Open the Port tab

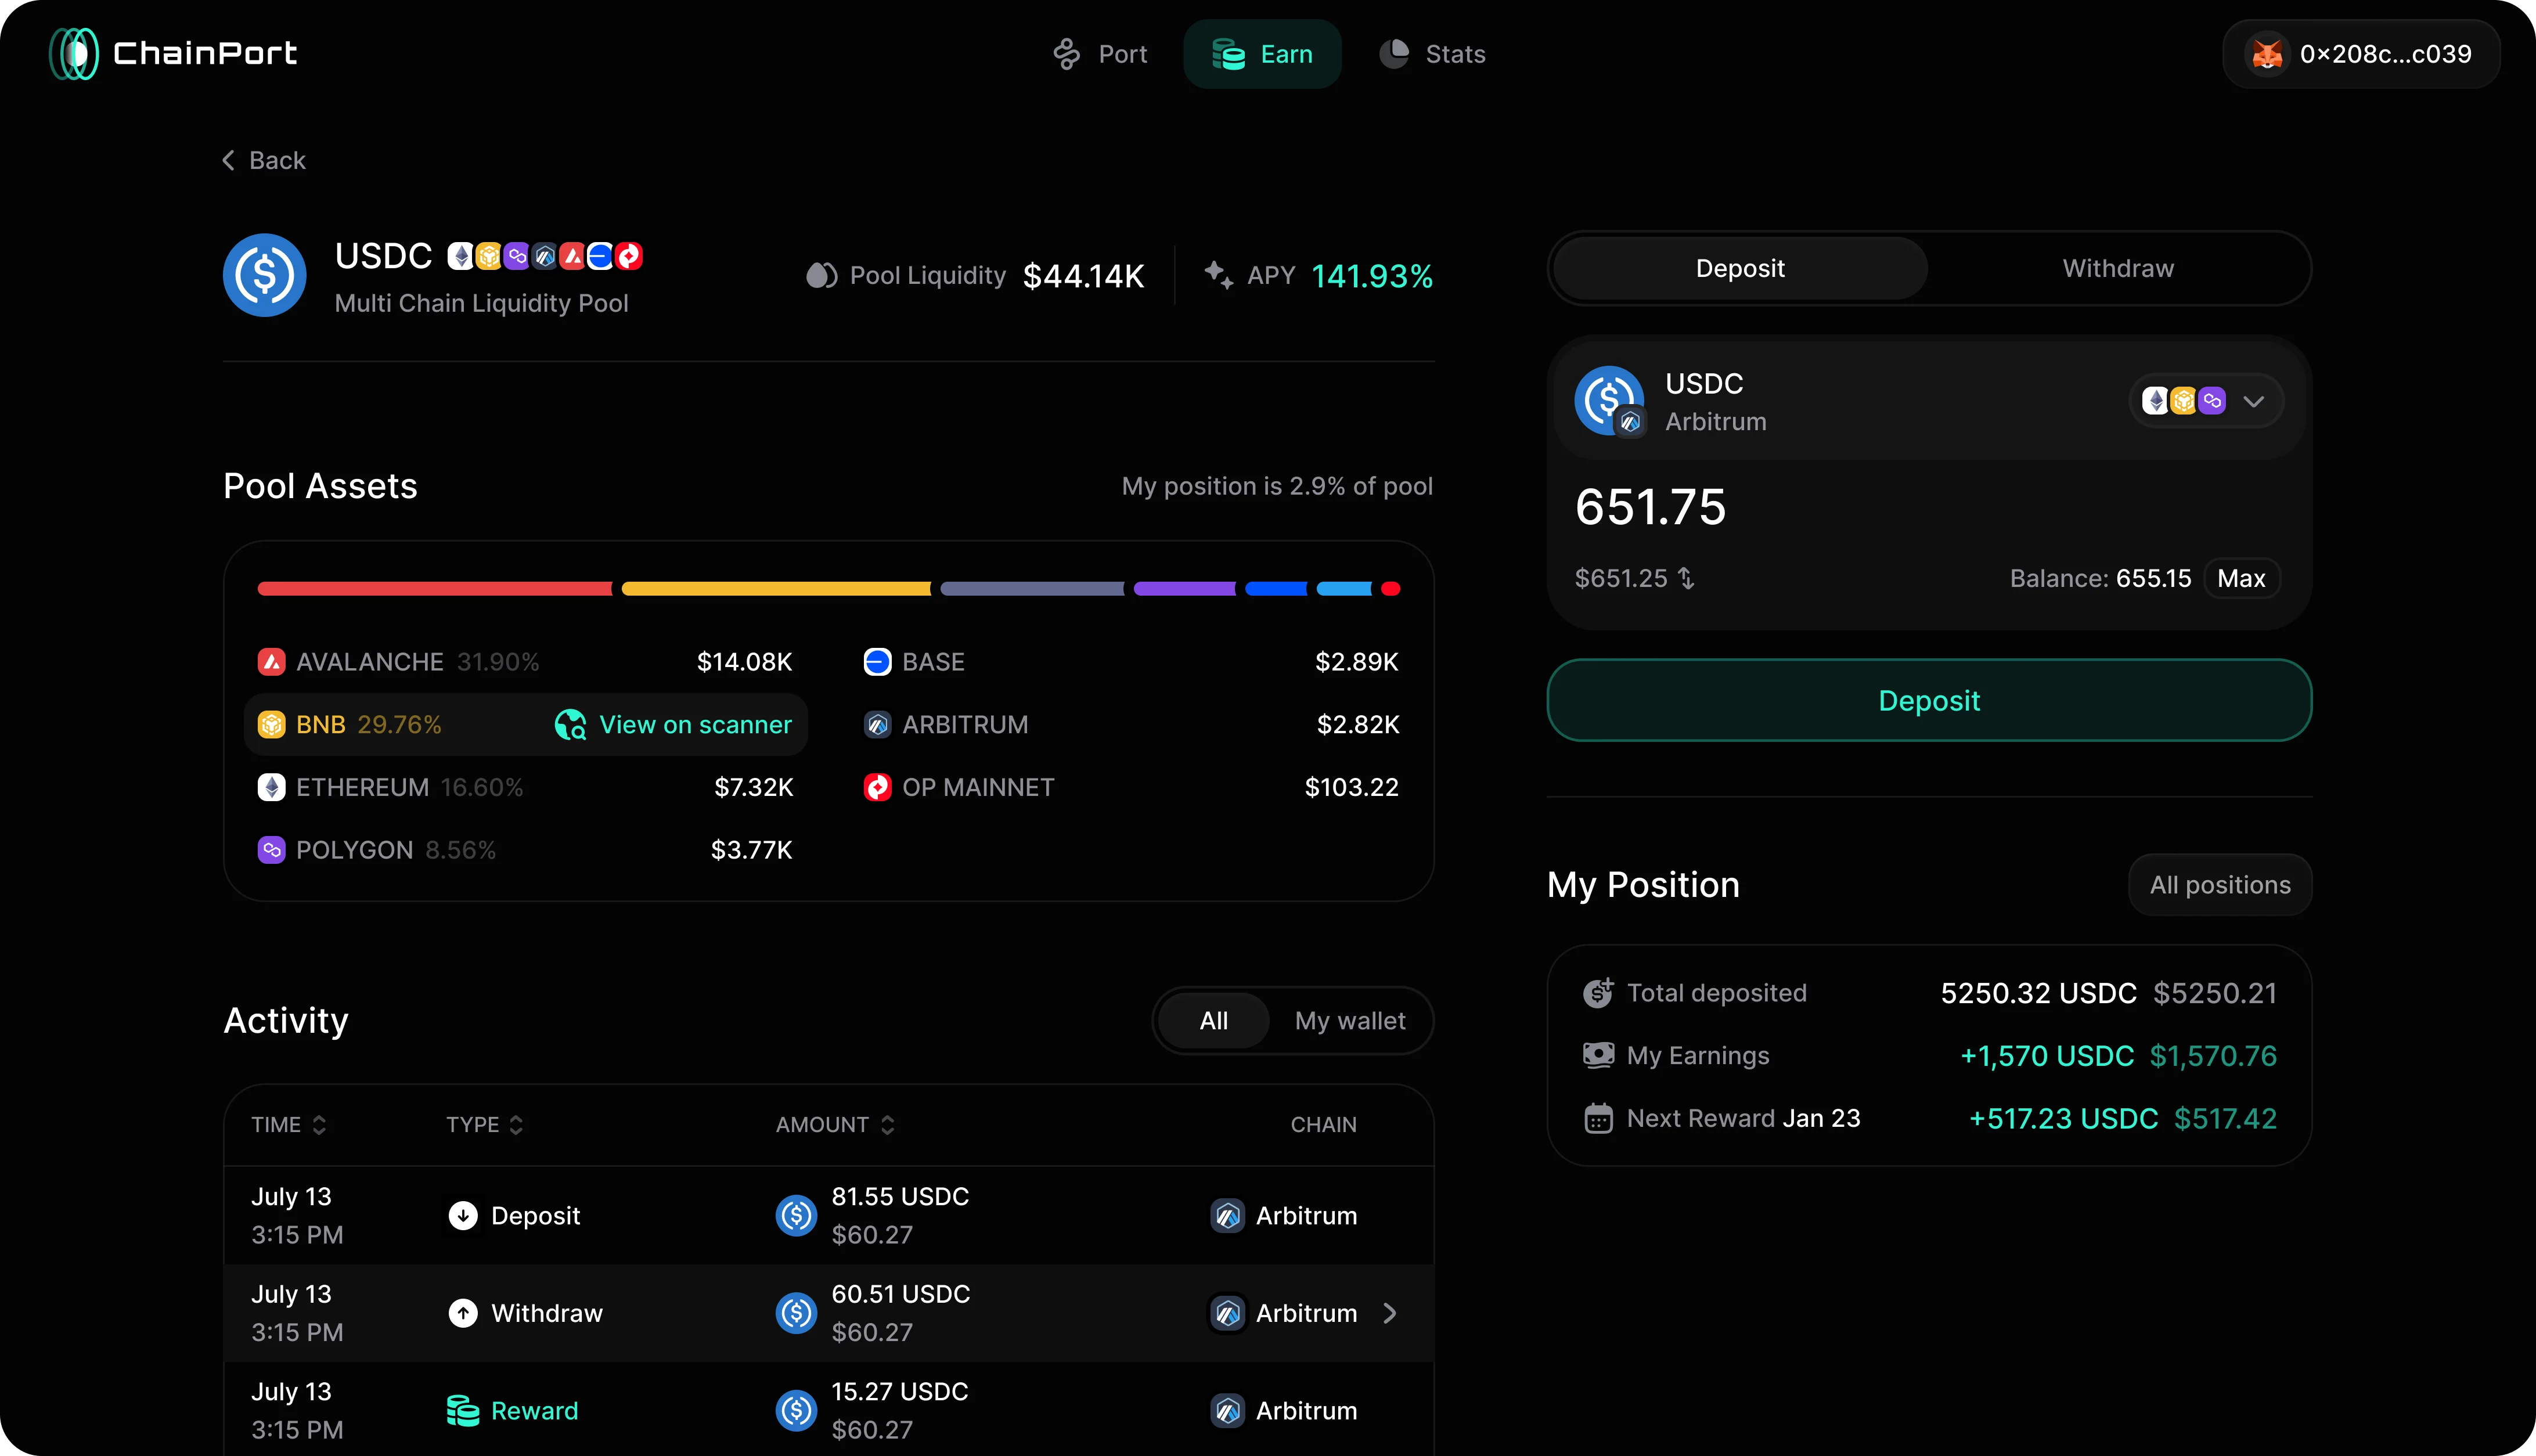(x=1100, y=54)
